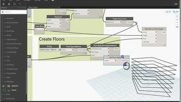Expand the Topography library category
Screen dimensions: 181x102
tap(5, 73)
